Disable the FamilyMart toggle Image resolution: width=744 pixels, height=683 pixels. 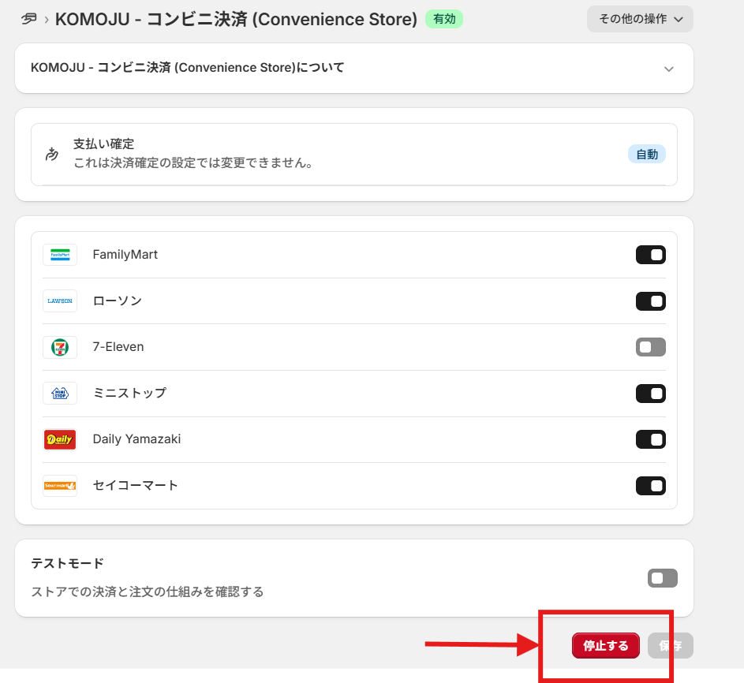click(650, 255)
